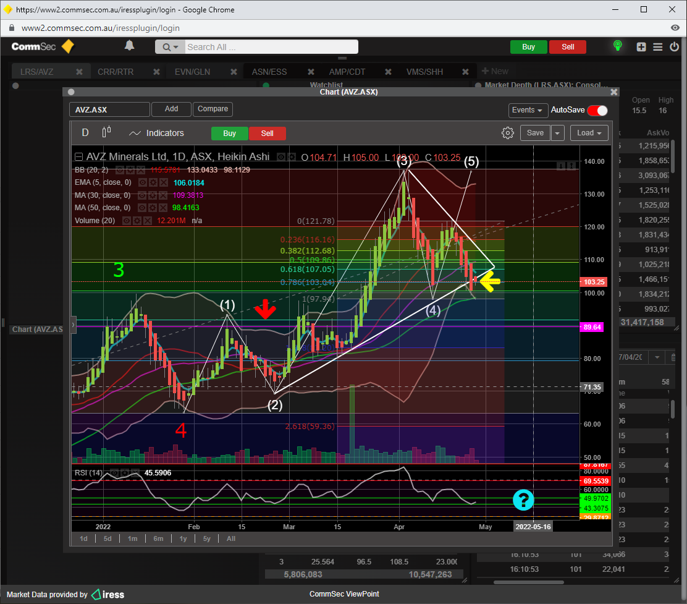Open settings for the AVZ Minerals main series

[292, 157]
